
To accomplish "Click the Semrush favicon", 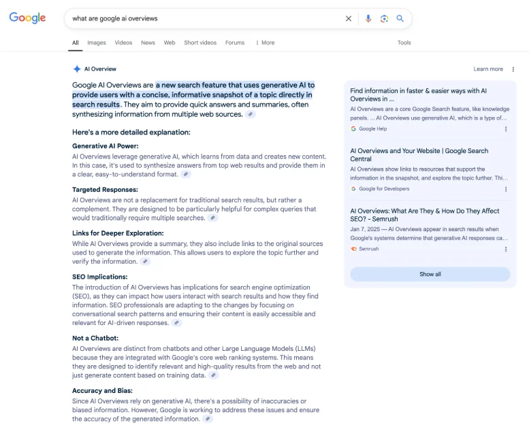I will pos(353,249).
